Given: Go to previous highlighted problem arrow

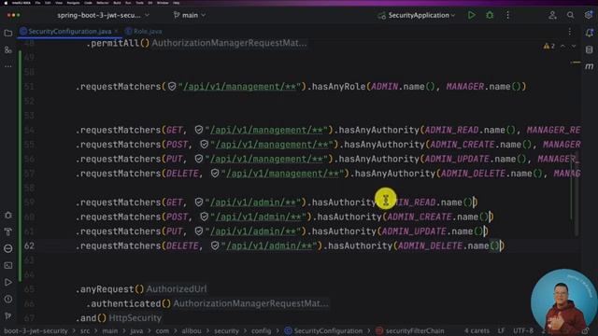Looking at the screenshot, I should [562, 46].
